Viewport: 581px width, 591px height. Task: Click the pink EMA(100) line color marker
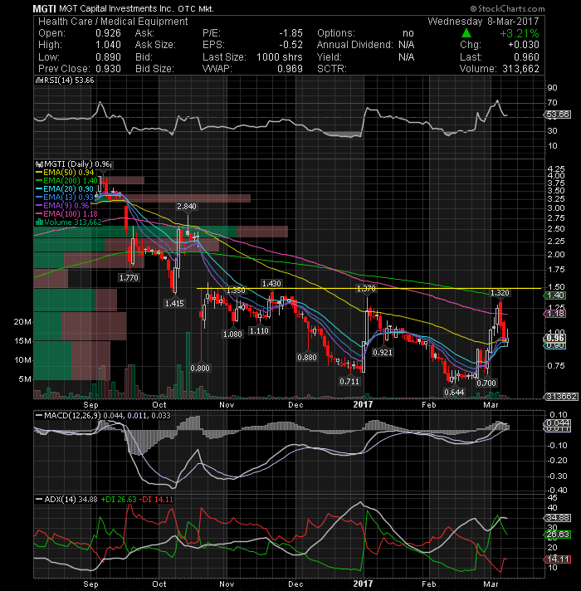pos(39,214)
